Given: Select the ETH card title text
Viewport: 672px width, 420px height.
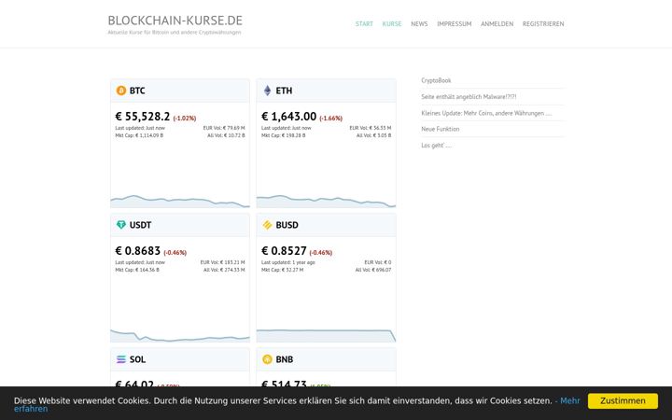Looking at the screenshot, I should click(284, 91).
